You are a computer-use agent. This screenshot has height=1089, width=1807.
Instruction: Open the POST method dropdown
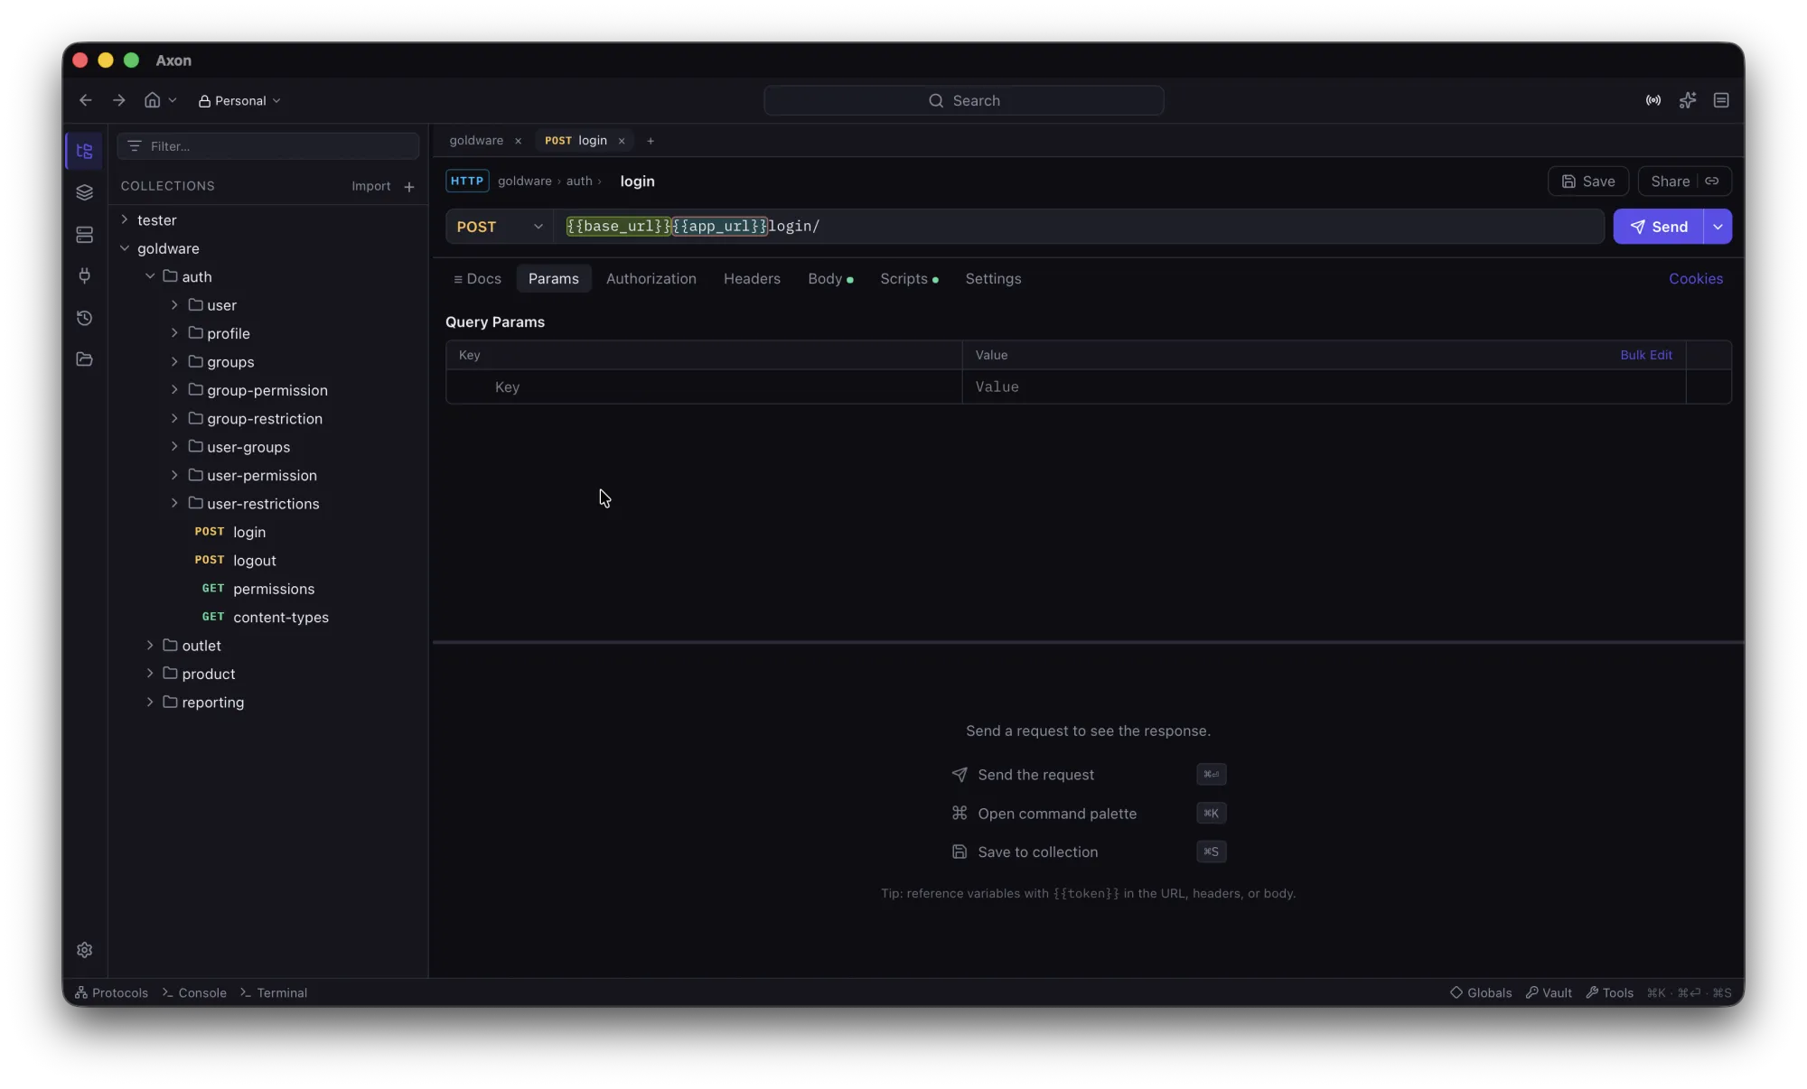(x=500, y=227)
